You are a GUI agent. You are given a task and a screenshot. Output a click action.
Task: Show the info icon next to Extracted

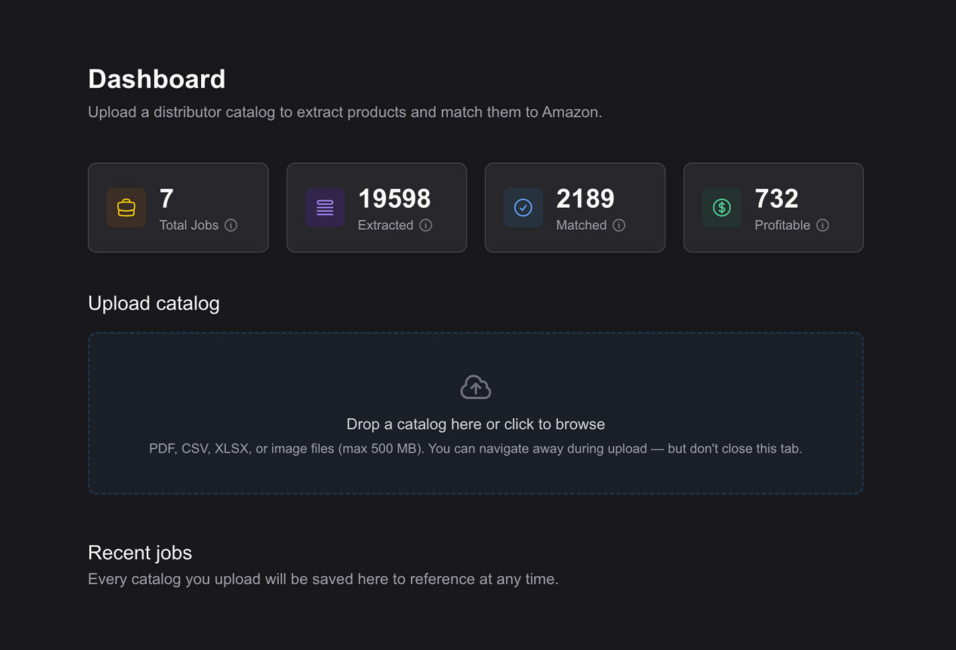coord(426,225)
